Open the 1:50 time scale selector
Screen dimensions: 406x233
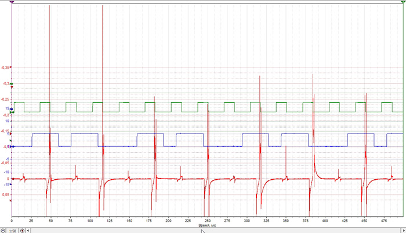point(13,230)
